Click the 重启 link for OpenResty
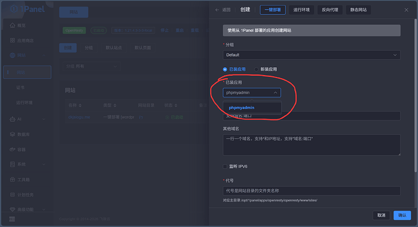Screen dimensions: 418x227 [x=179, y=30]
